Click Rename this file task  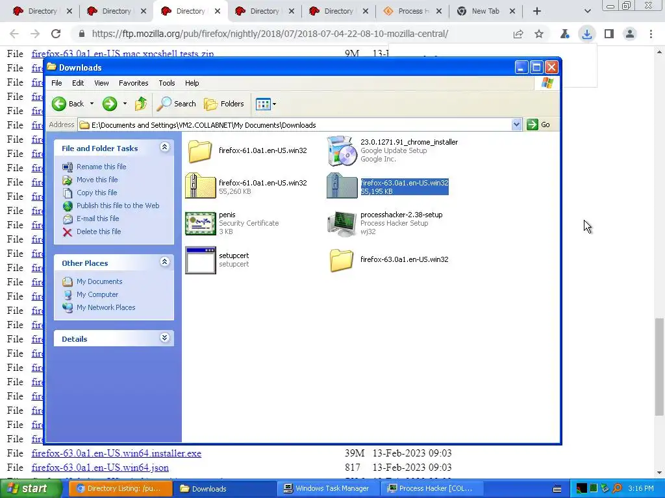point(101,167)
